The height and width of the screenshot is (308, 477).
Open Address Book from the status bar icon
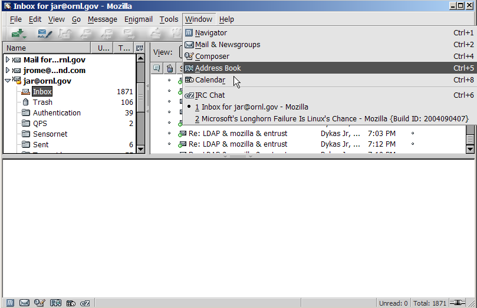click(x=56, y=303)
